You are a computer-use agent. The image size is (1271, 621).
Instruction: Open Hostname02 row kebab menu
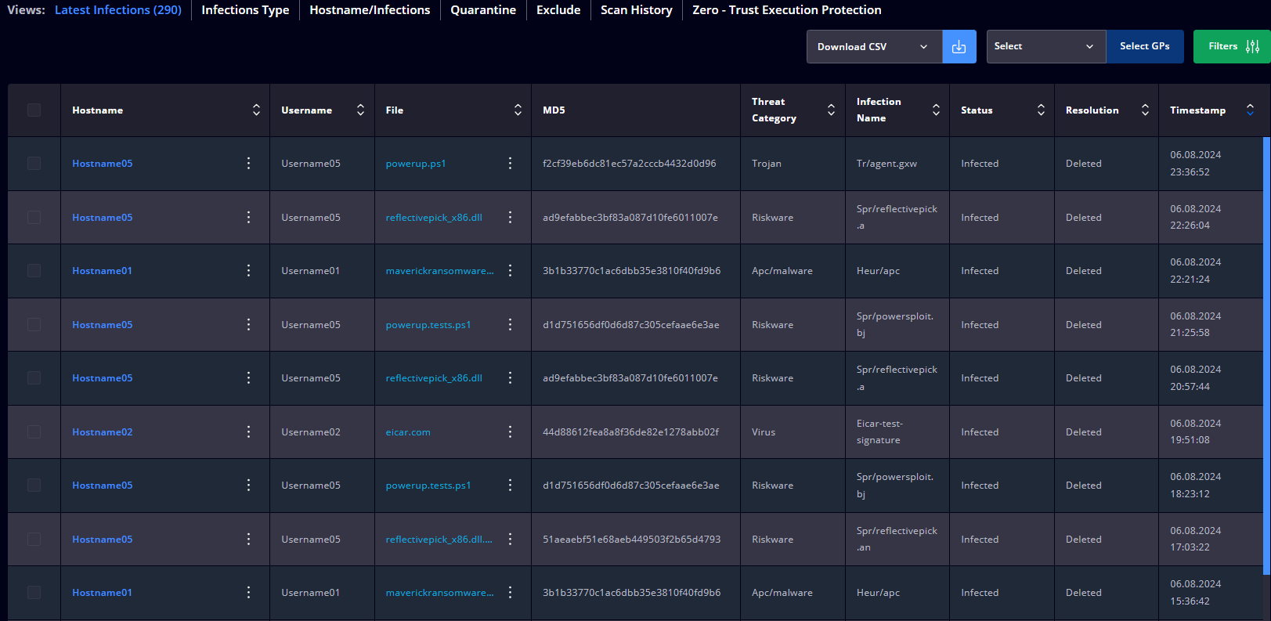click(x=249, y=431)
